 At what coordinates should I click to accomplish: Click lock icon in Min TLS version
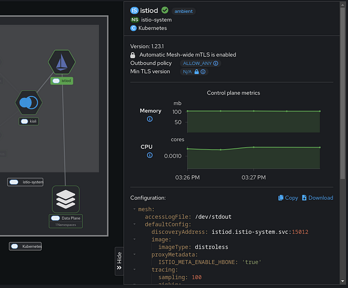pos(197,72)
